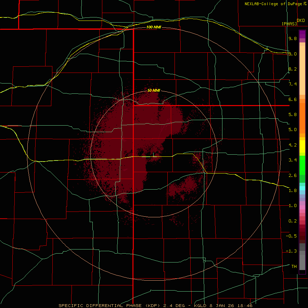Click the DKD label above the color bar
Viewport: 308px width, 308px height.
301,21
